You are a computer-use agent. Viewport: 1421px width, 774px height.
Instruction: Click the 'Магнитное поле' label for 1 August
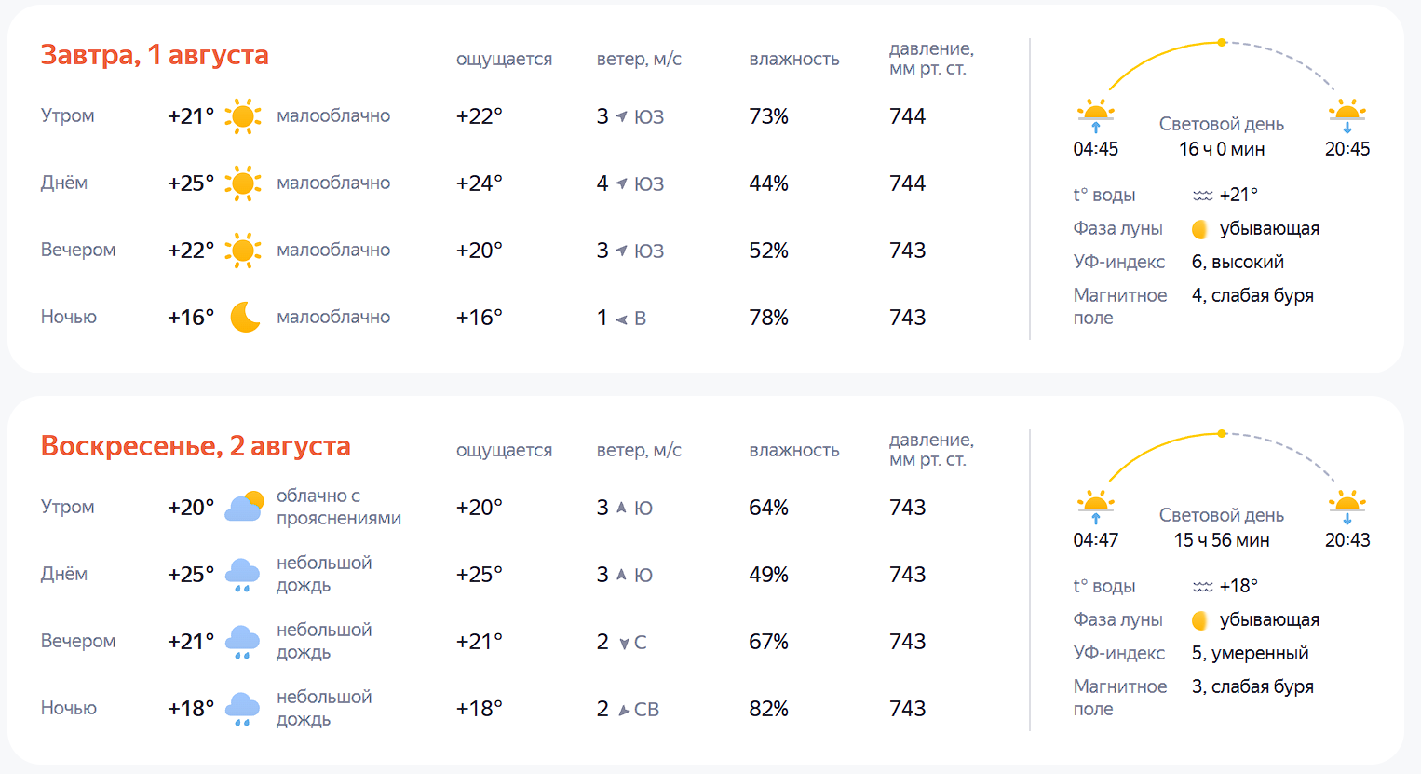pyautogui.click(x=1120, y=306)
